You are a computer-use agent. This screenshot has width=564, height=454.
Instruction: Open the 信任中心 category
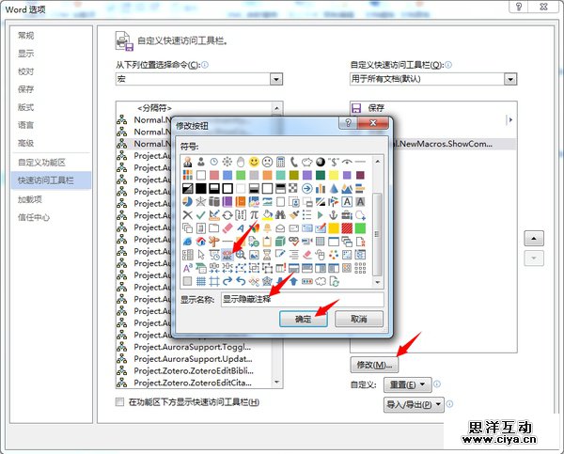tap(34, 217)
